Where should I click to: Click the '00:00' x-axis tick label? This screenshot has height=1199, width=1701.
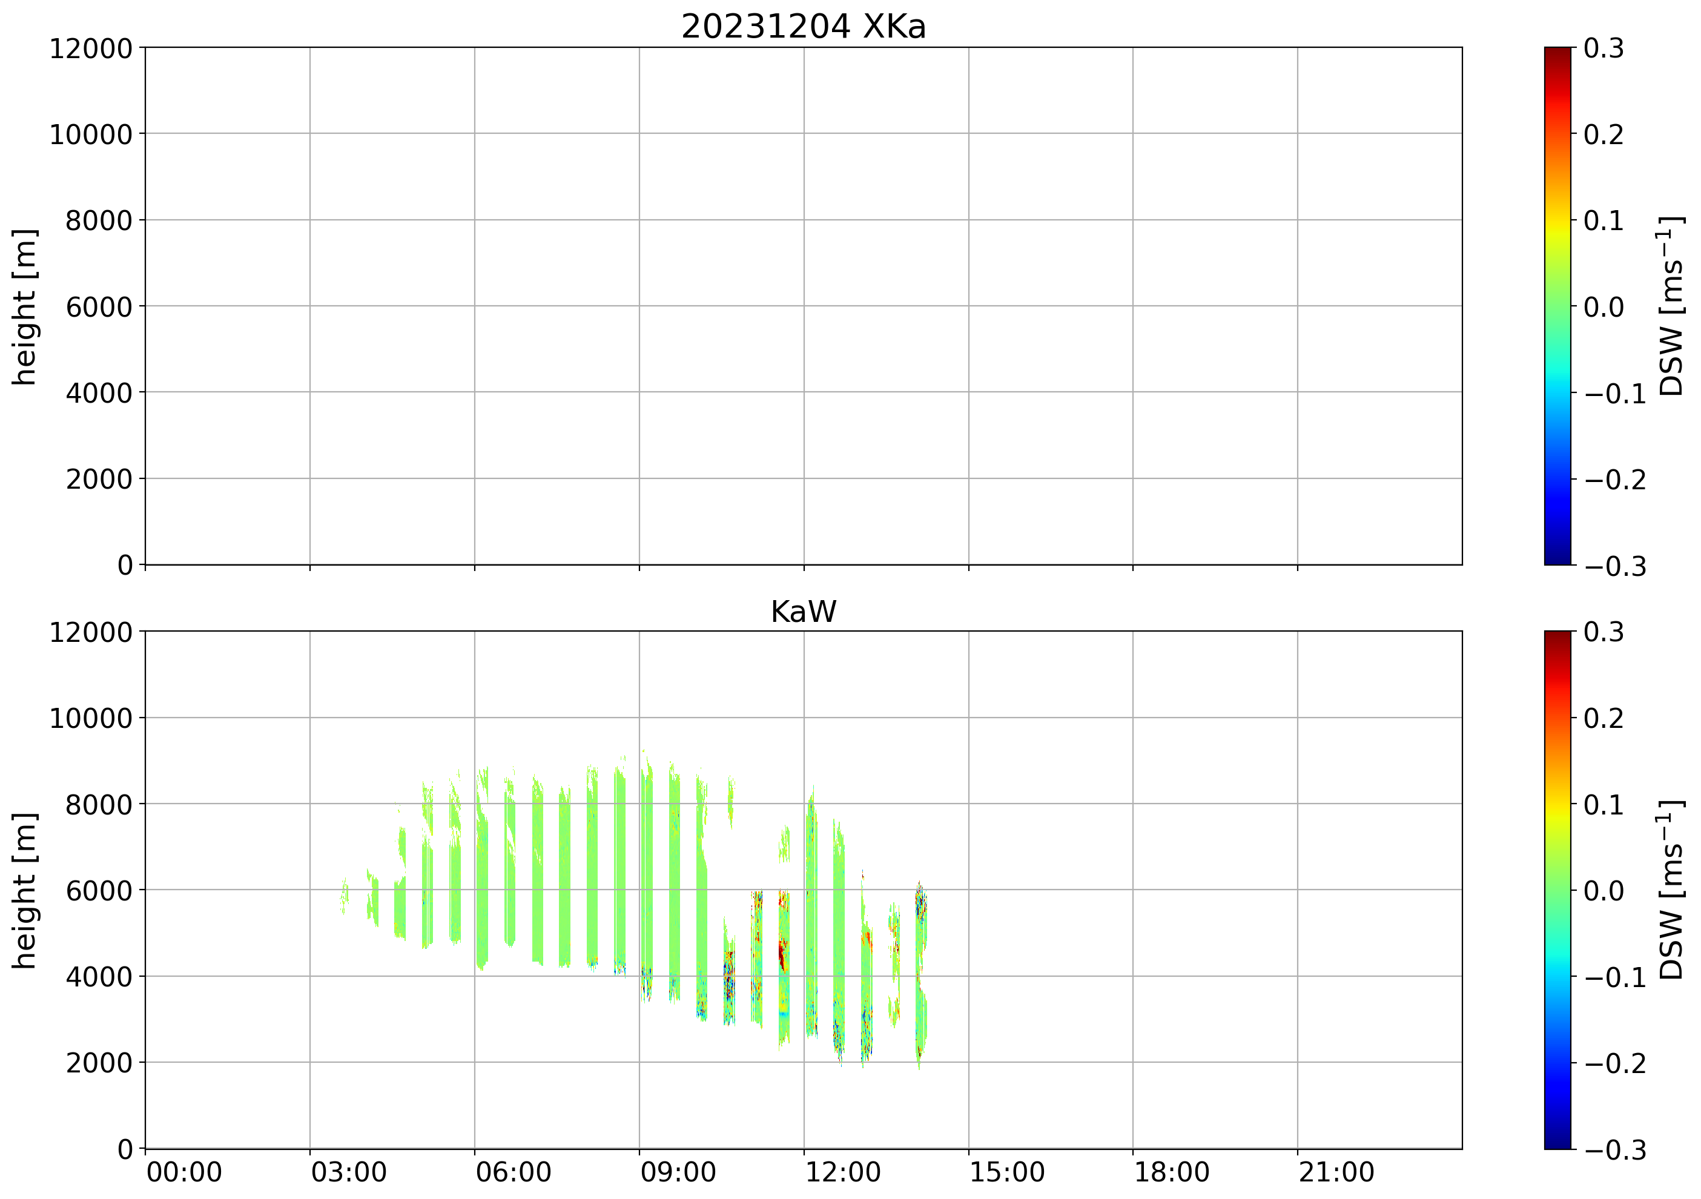pos(183,1173)
